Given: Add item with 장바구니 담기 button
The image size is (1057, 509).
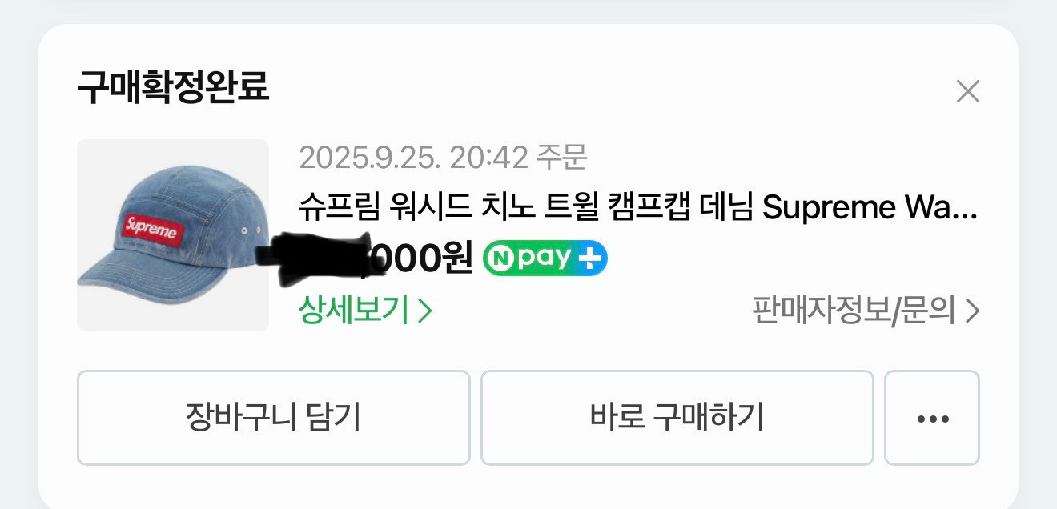Looking at the screenshot, I should point(273,418).
